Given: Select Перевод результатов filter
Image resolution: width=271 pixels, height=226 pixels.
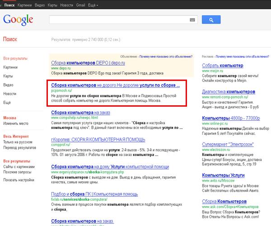Looking at the screenshot, I should (20, 148).
